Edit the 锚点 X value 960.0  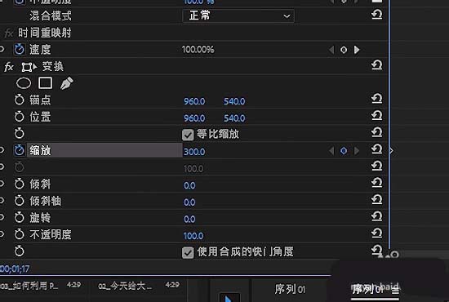(194, 101)
